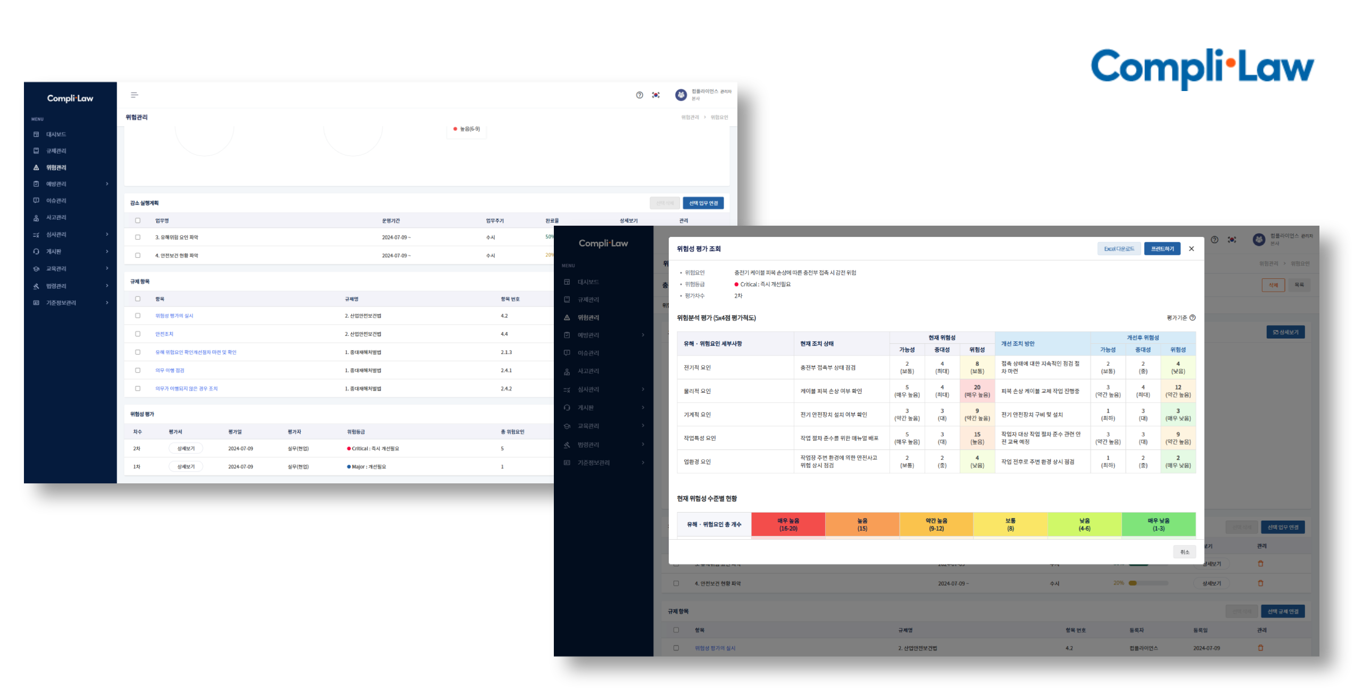Expand the 예방관리 submenu in the first window's sidebar
1362x692 pixels.
coord(107,184)
